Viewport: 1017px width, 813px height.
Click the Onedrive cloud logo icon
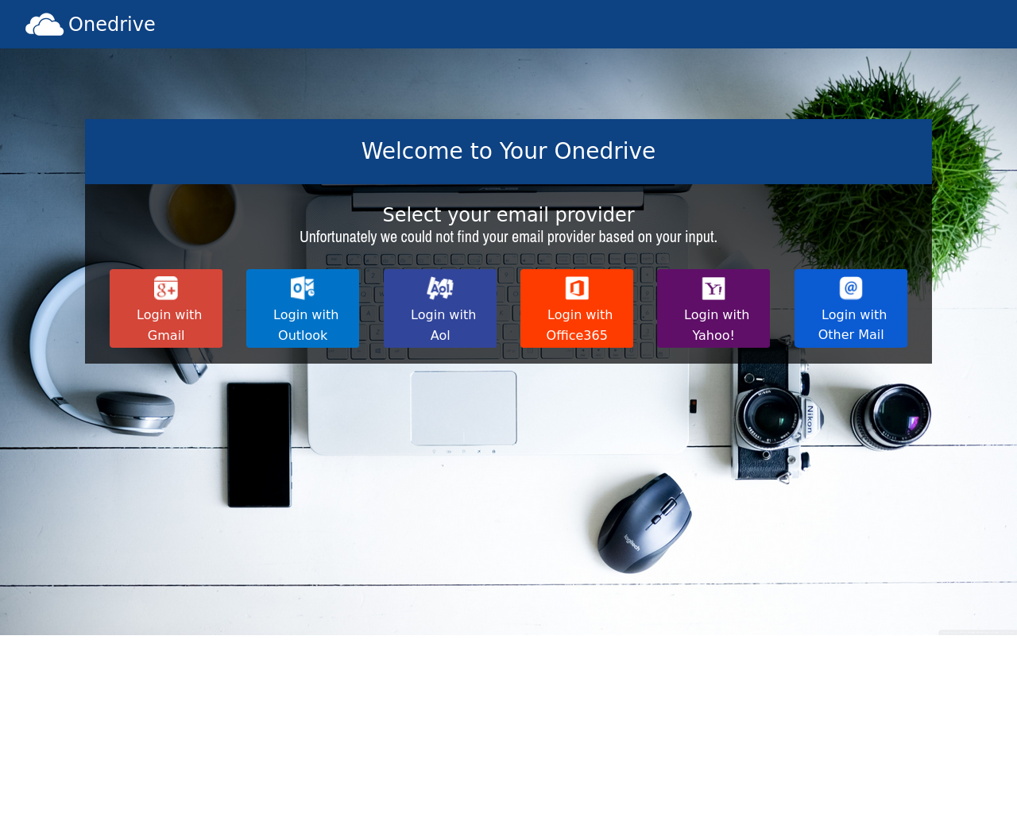[44, 25]
